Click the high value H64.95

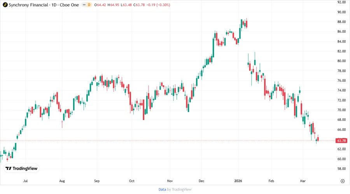point(113,5)
